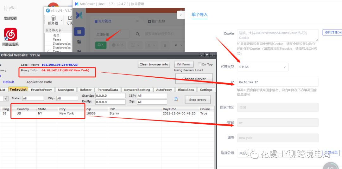Click the Default link in 911 window
This screenshot has width=342, height=169.
pyautogui.click(x=9, y=82)
